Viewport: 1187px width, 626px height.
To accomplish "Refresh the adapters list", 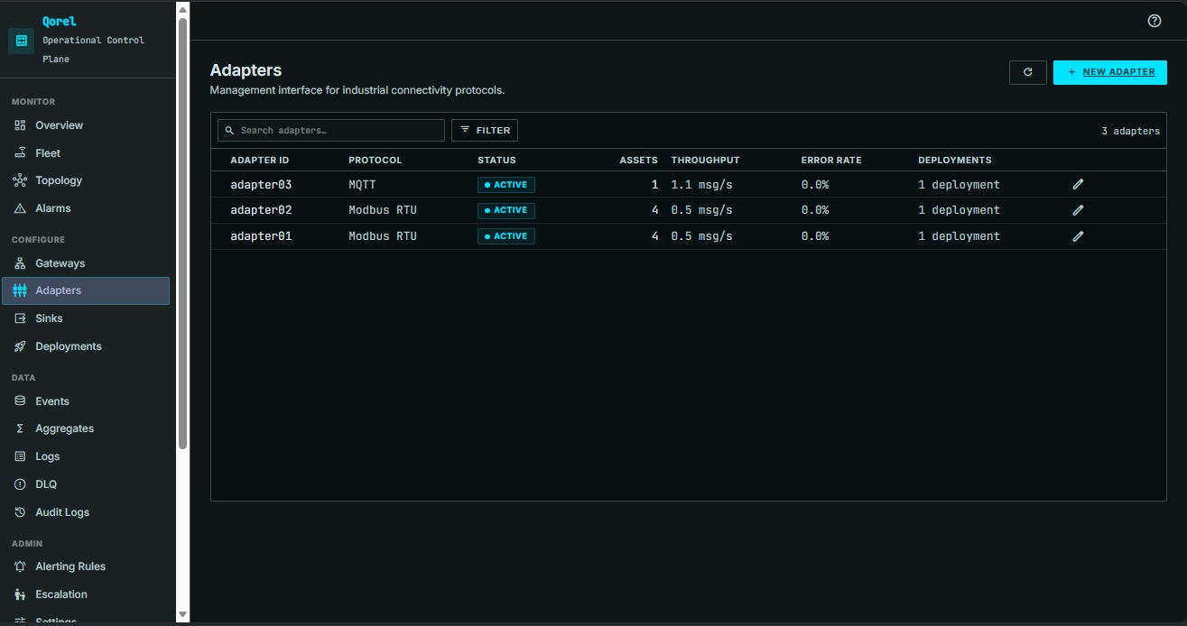I will point(1027,72).
